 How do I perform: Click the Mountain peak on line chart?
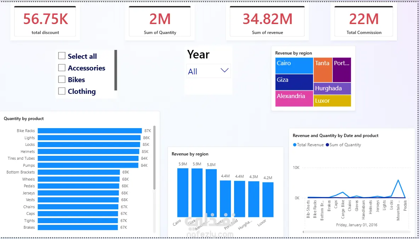(398, 180)
